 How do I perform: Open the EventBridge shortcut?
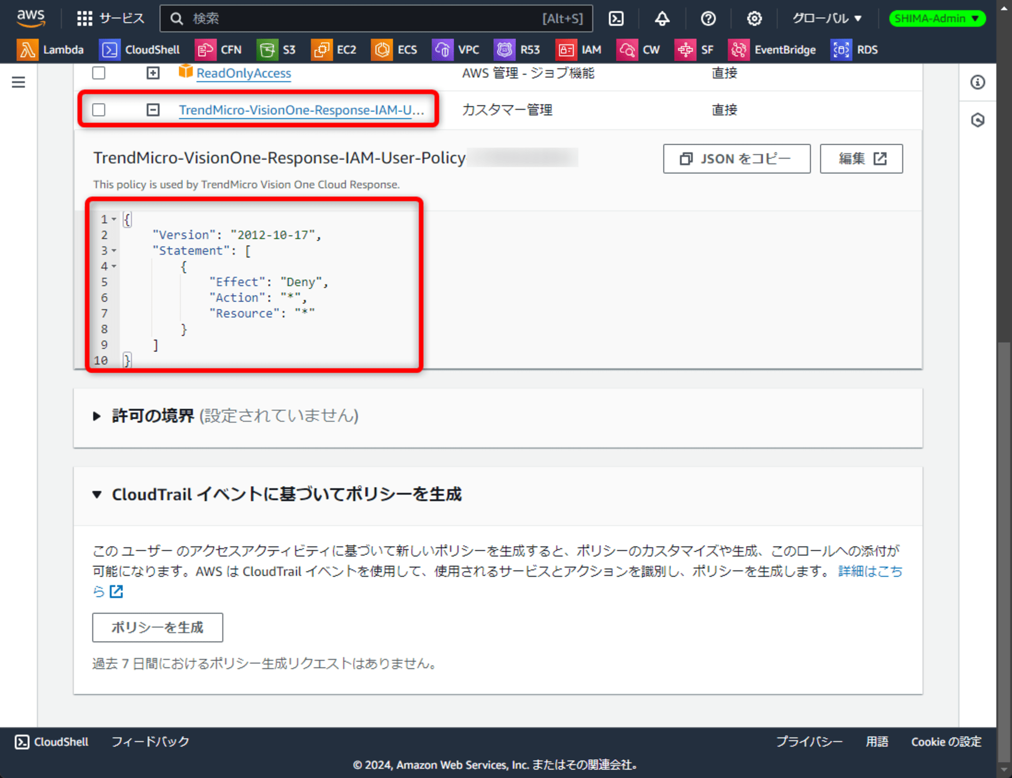(772, 50)
